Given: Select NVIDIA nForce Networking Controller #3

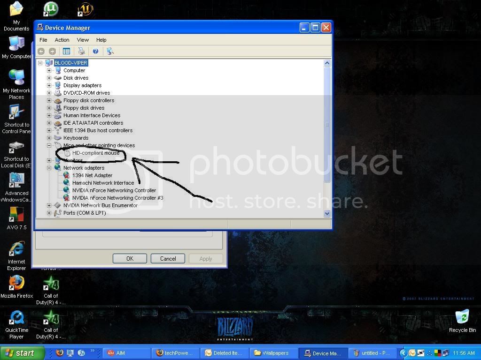Looking at the screenshot, I should pyautogui.click(x=118, y=198).
